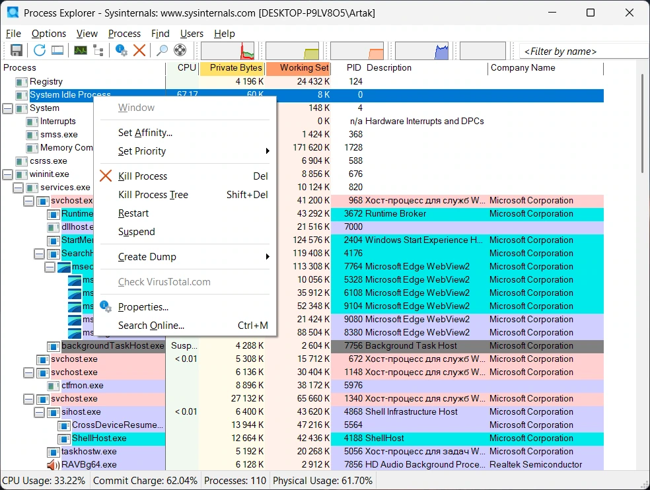
Task: Click the ShellHost.exe process icon
Action: click(x=64, y=438)
